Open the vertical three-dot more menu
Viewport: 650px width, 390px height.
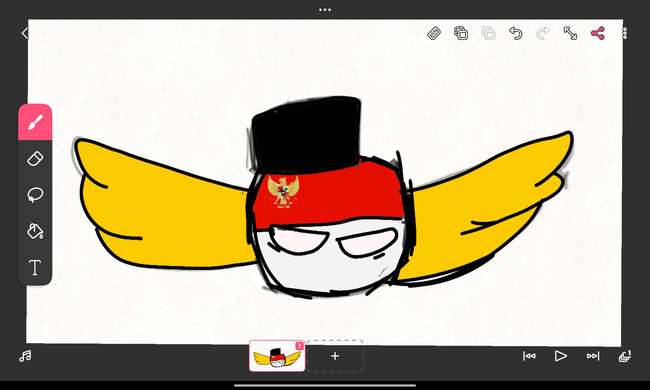[x=625, y=33]
